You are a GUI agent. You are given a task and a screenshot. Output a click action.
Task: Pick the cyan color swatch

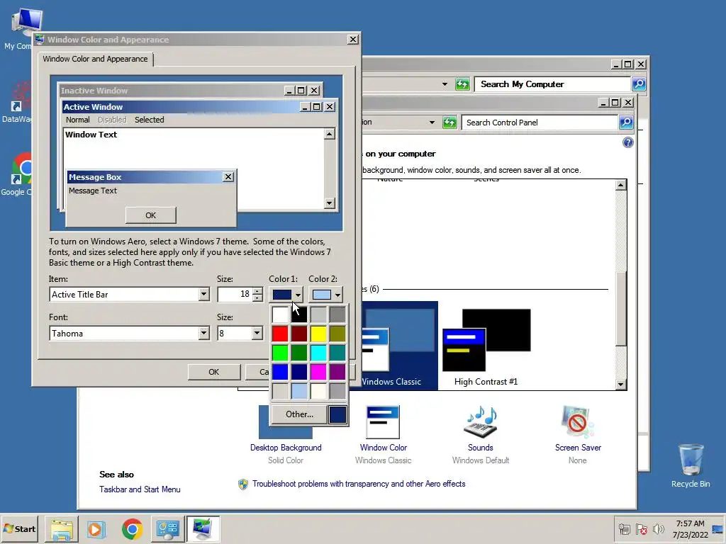(x=318, y=353)
